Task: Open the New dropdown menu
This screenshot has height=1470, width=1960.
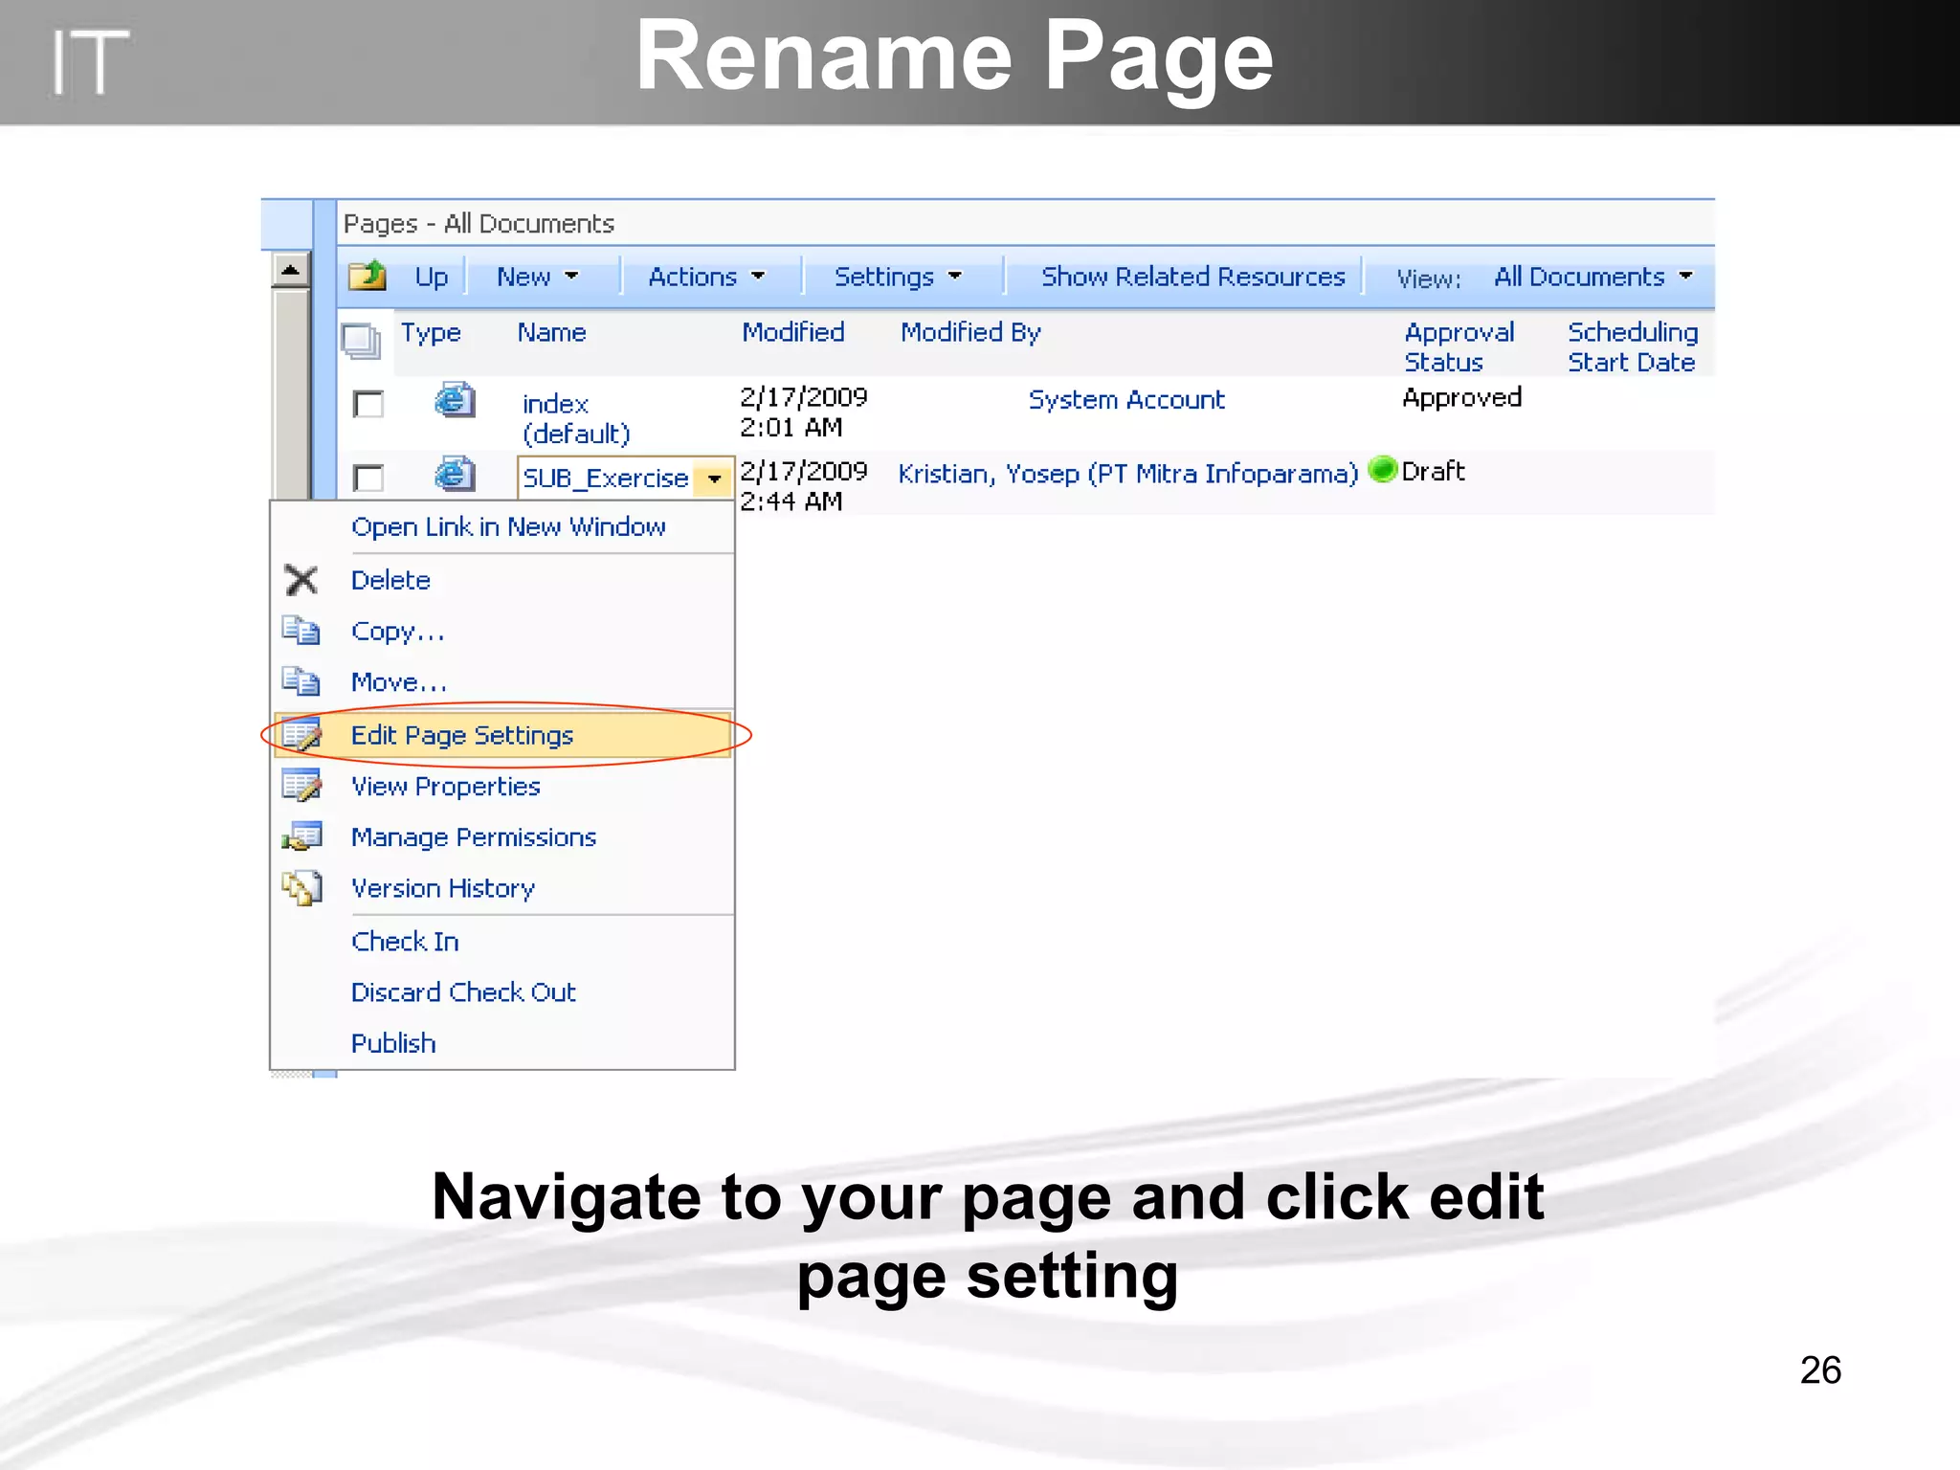Action: click(x=538, y=277)
